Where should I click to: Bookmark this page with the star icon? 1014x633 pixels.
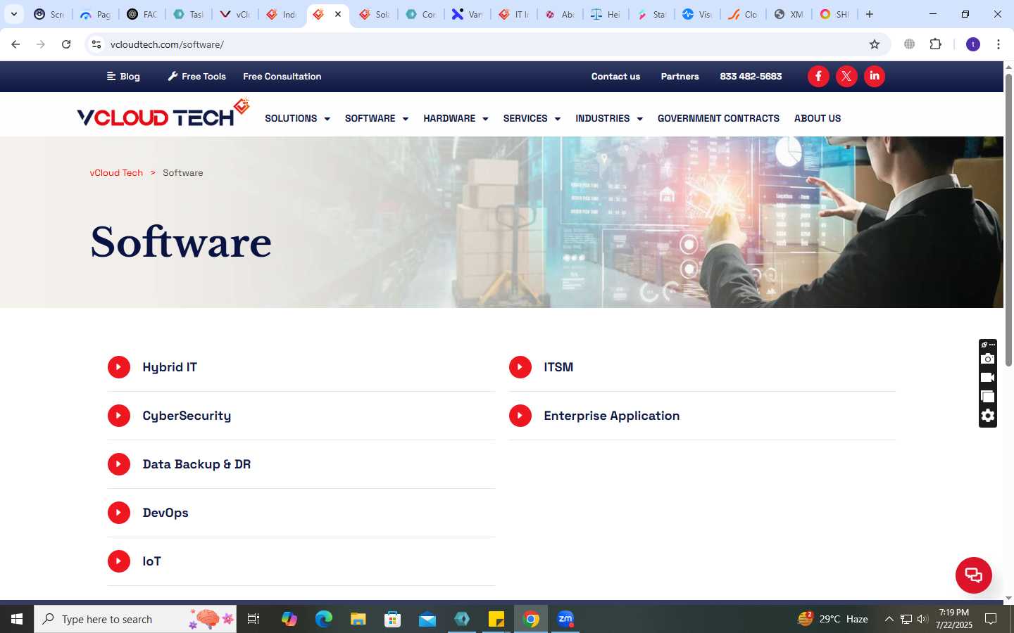point(875,44)
